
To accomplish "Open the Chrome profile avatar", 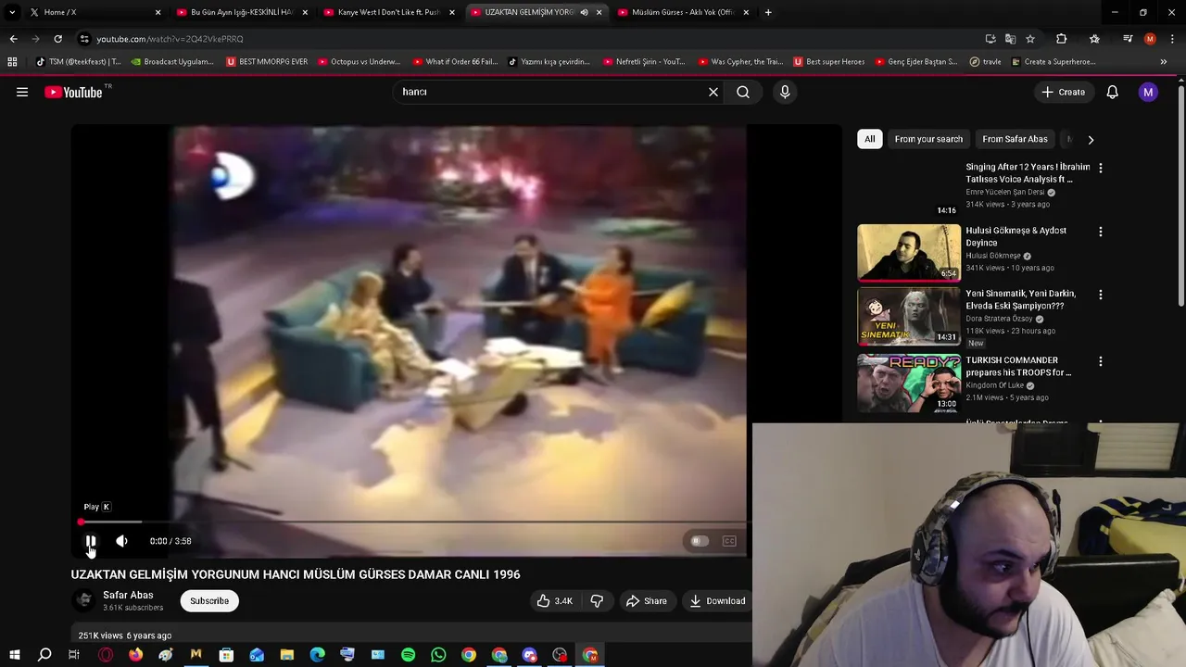I will coord(1150,39).
